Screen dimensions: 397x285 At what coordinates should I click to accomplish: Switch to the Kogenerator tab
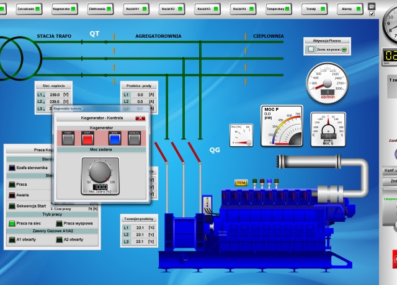coord(65,9)
